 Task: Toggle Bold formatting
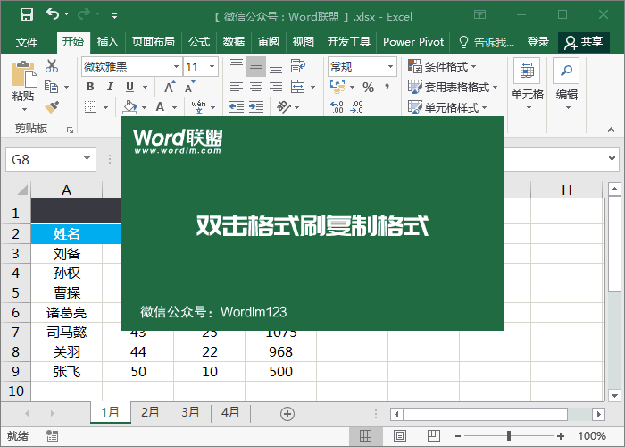tap(90, 87)
